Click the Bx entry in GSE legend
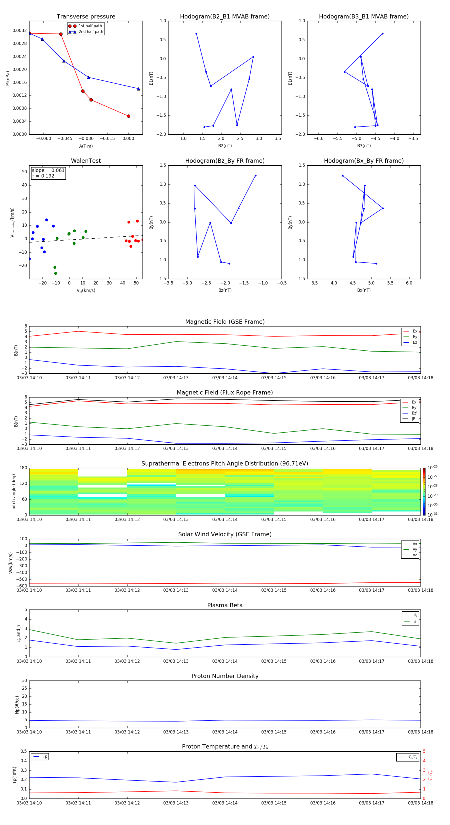450x825 pixels. coord(410,331)
